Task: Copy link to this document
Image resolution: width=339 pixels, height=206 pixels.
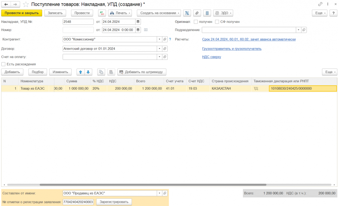Action: click(320, 4)
